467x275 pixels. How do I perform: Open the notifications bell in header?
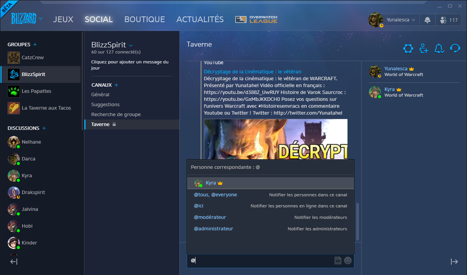(427, 20)
